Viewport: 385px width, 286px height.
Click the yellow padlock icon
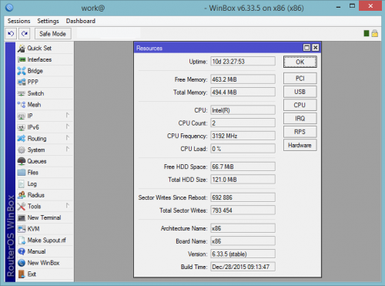click(374, 33)
